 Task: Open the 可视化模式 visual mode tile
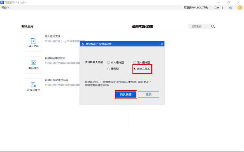(x=33, y=87)
